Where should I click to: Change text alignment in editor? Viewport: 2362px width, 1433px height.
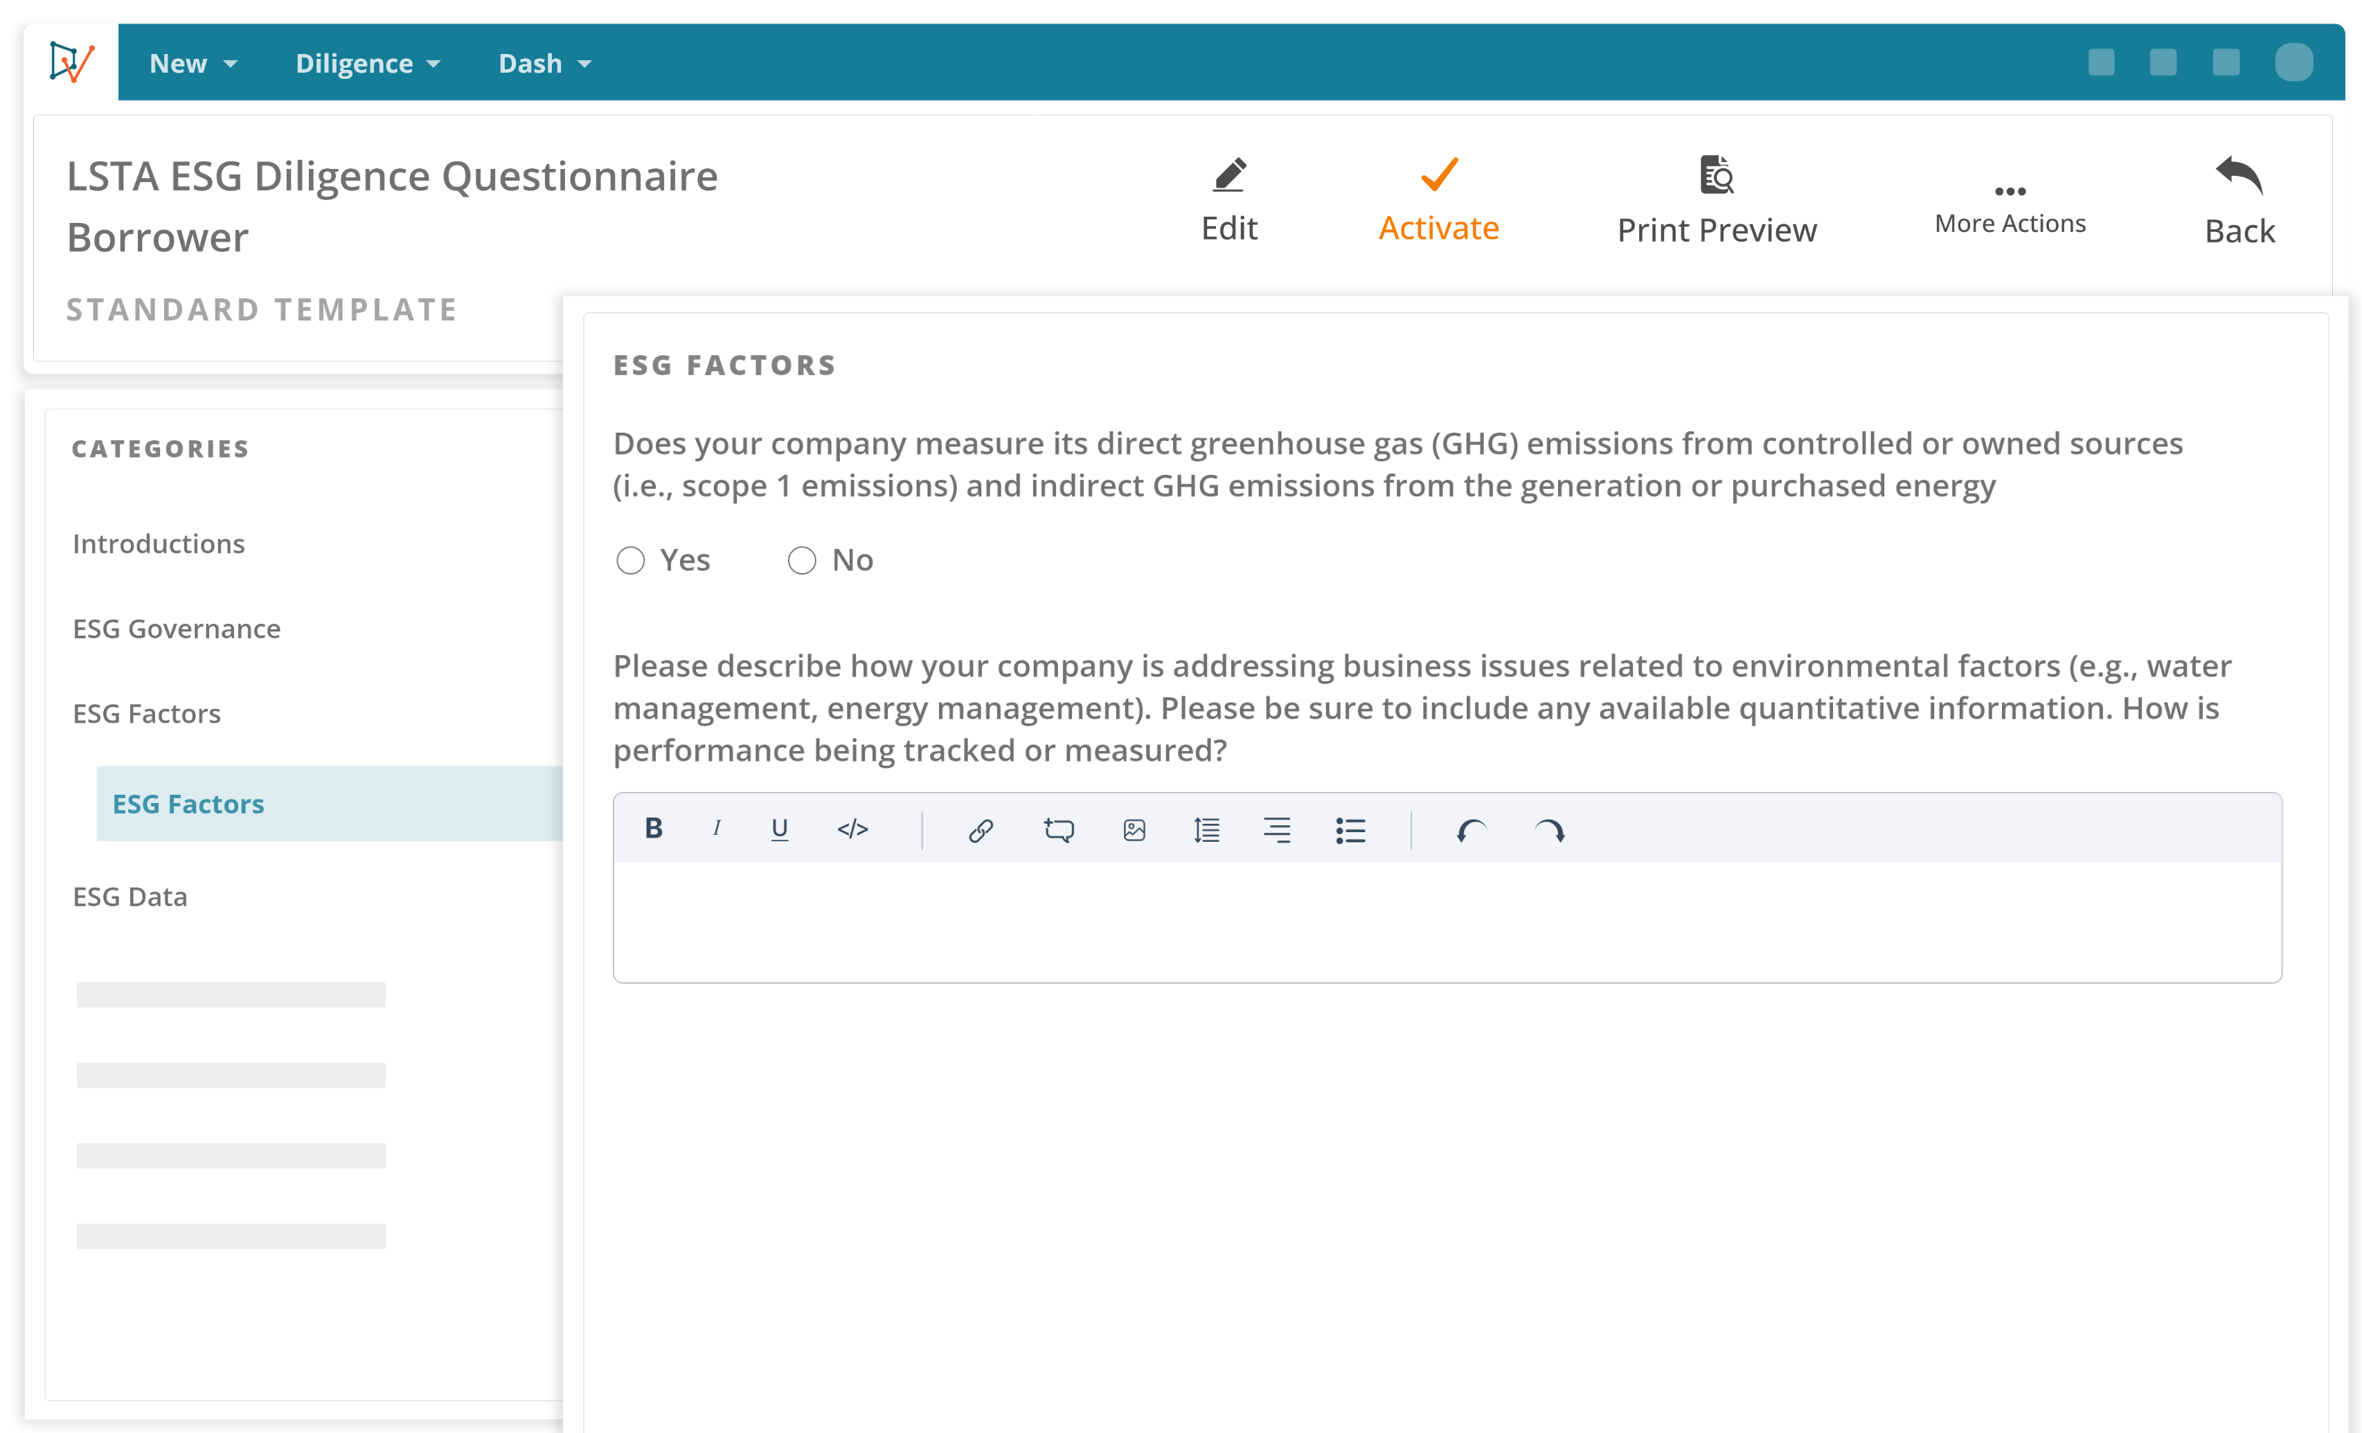coord(1277,830)
